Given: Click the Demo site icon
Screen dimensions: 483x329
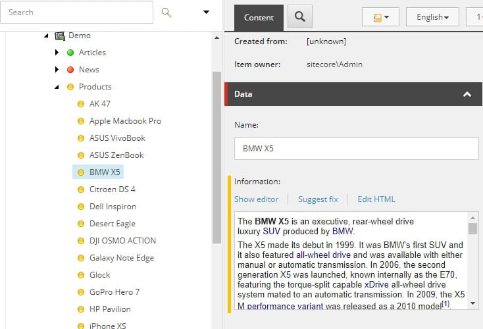Looking at the screenshot, I should pos(60,36).
